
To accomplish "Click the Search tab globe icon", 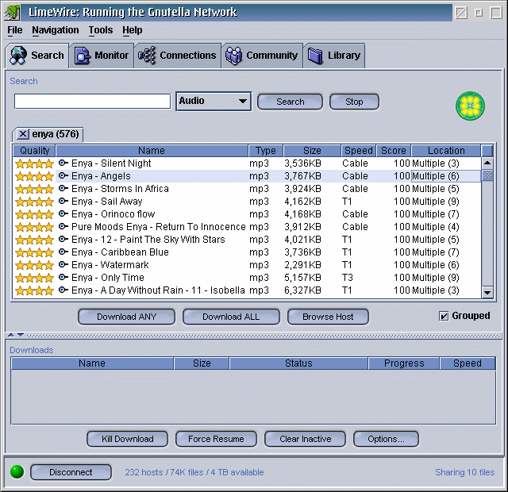I will (x=18, y=56).
